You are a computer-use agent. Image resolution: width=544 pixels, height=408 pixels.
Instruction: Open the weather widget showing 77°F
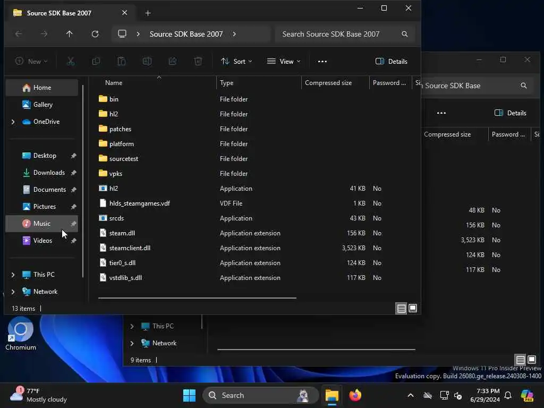click(x=38, y=395)
